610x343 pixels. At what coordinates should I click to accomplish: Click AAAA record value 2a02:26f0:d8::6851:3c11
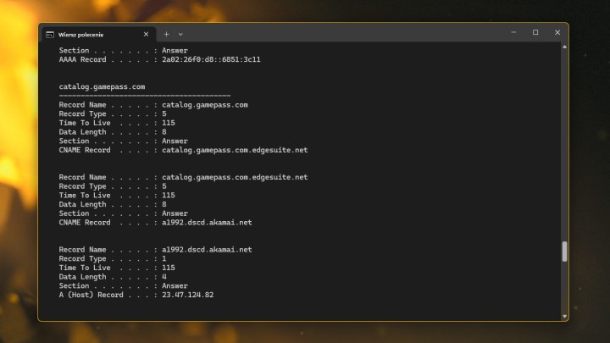211,59
